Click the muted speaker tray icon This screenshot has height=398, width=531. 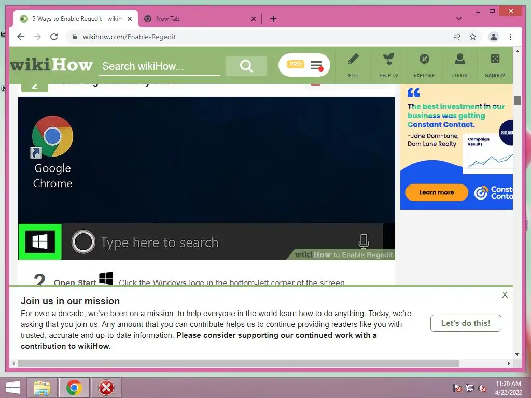click(x=482, y=388)
